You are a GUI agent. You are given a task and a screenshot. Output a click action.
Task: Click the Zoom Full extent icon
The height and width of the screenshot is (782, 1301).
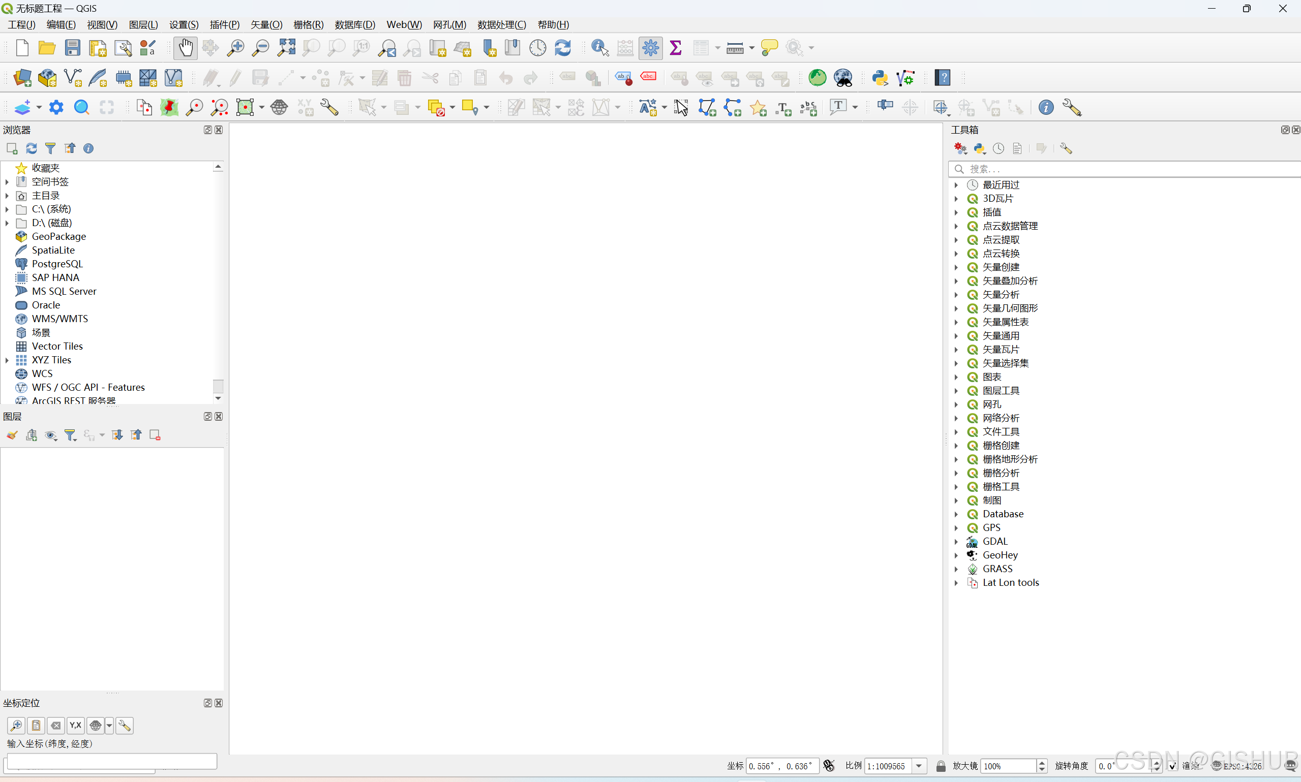point(286,48)
